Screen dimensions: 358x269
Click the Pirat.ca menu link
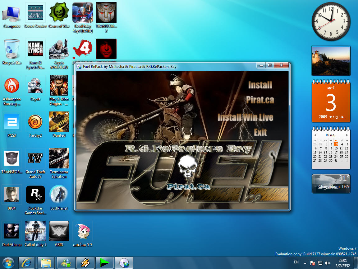[260, 100]
